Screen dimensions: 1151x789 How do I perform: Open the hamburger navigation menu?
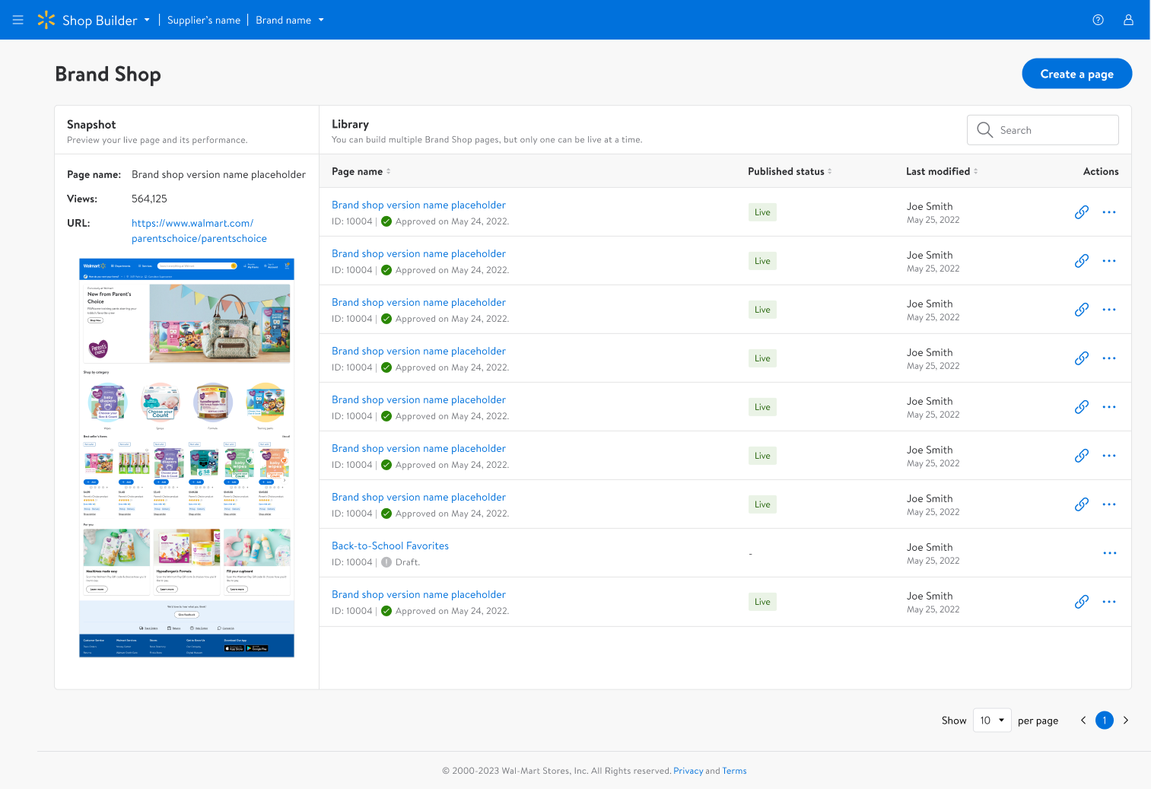[x=18, y=20]
